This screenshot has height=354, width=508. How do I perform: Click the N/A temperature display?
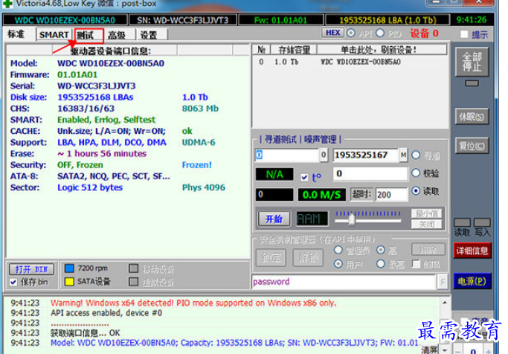tap(274, 175)
